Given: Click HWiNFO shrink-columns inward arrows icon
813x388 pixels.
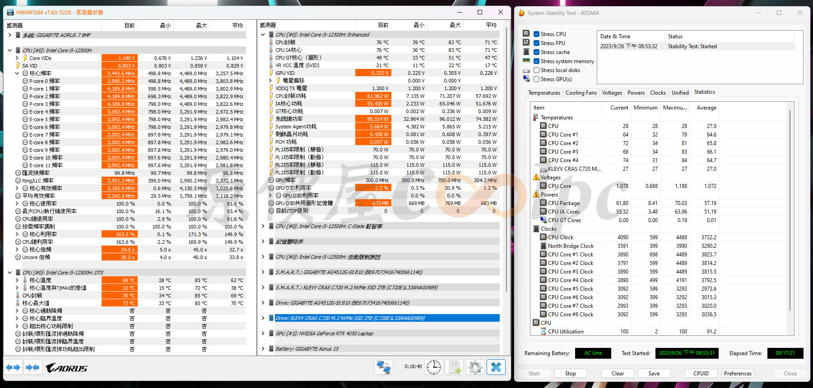Looking at the screenshot, I should (x=33, y=368).
